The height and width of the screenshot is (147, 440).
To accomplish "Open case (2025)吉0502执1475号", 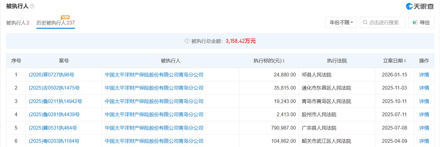I will 54,88.
